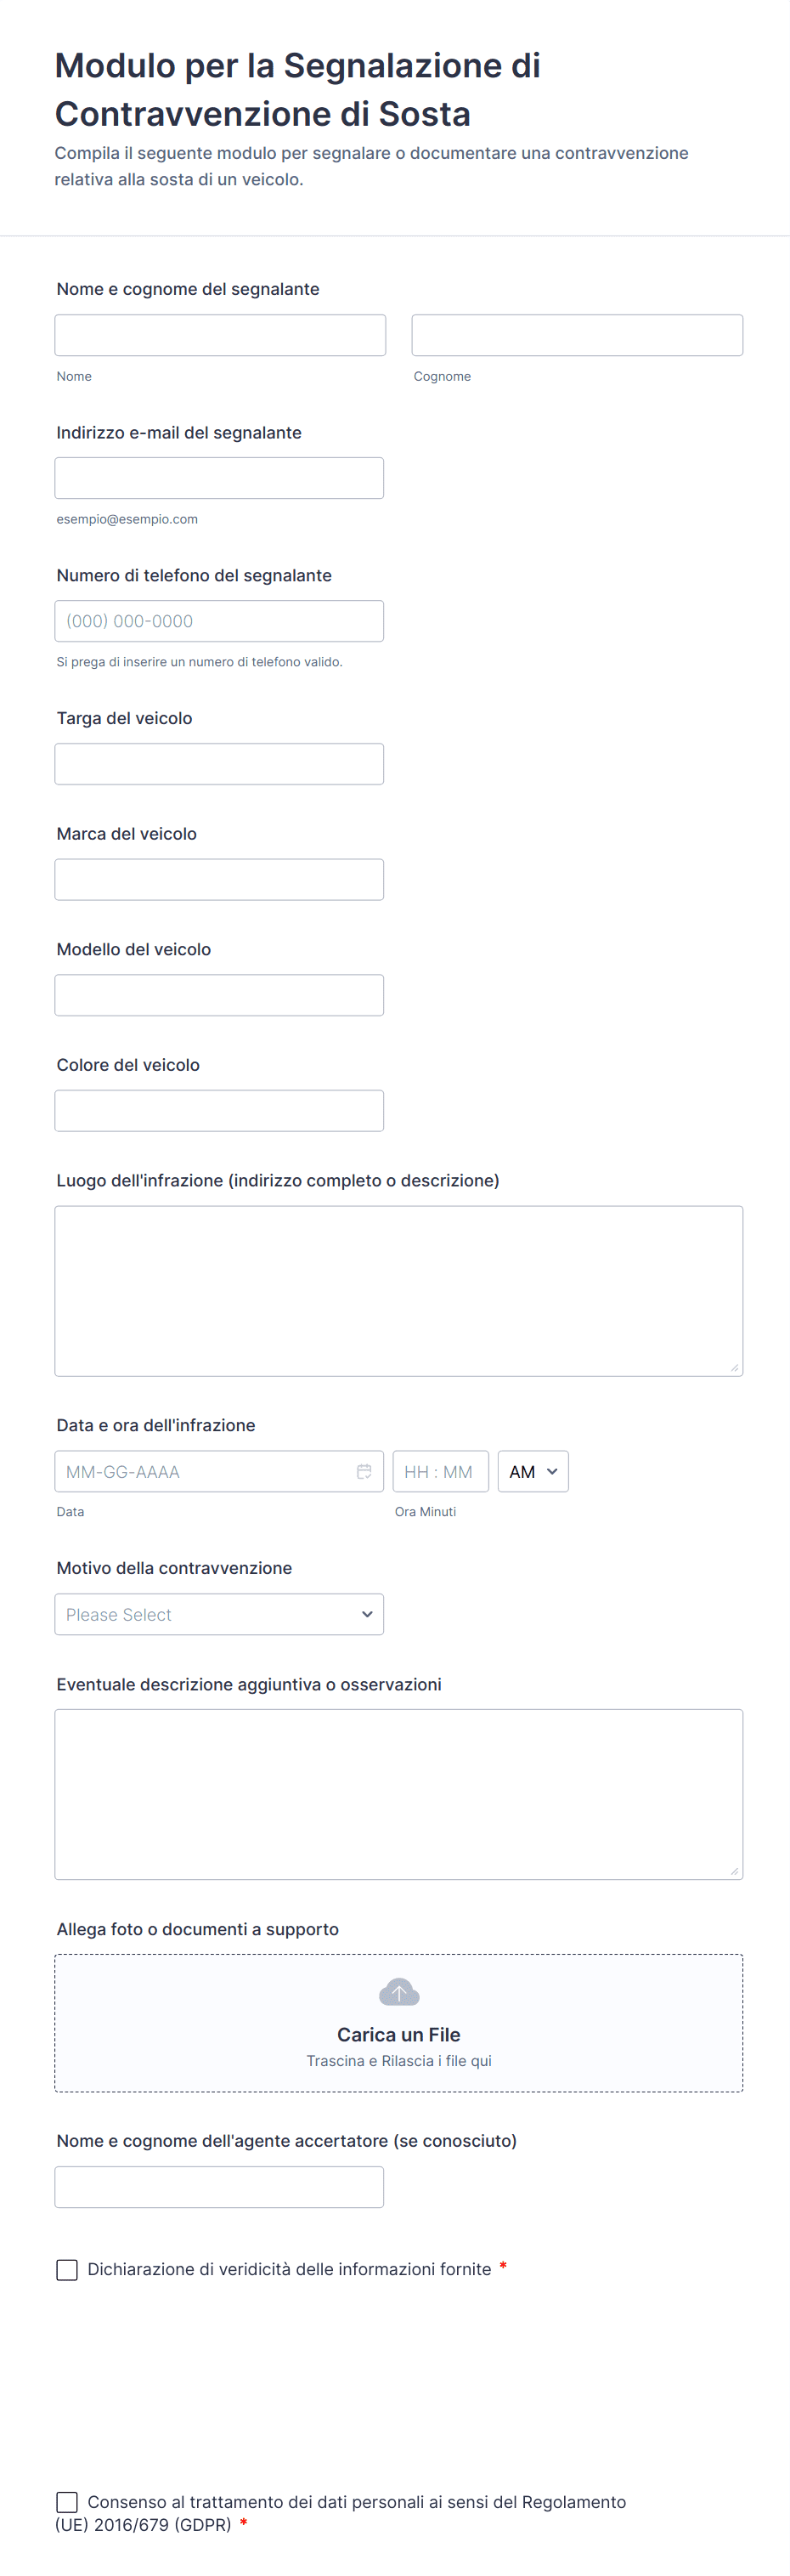Viewport: 790px width, 2576px height.
Task: Click the cloud upload icon
Action: (x=399, y=1992)
